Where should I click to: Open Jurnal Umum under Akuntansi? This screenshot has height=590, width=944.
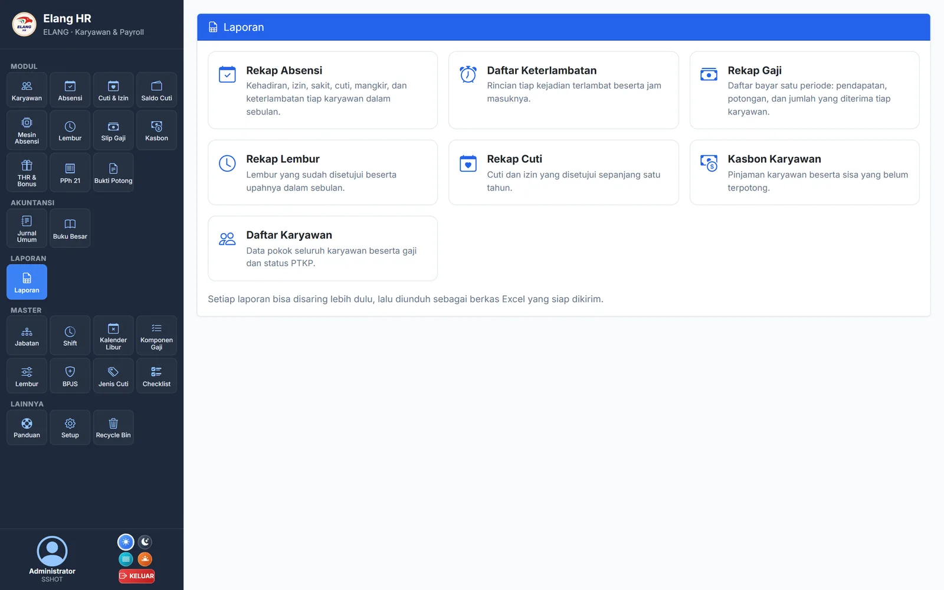27,228
